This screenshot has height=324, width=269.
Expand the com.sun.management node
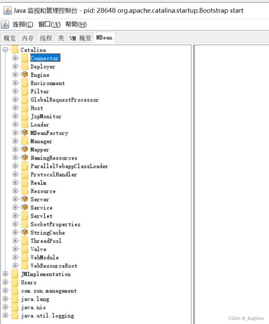pos(5,290)
